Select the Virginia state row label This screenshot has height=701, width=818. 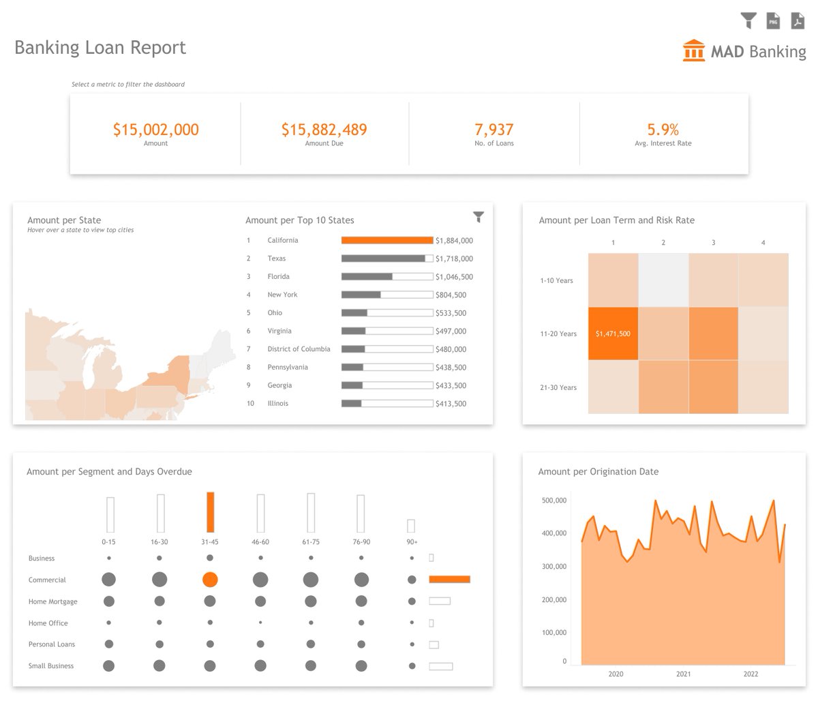tap(279, 331)
